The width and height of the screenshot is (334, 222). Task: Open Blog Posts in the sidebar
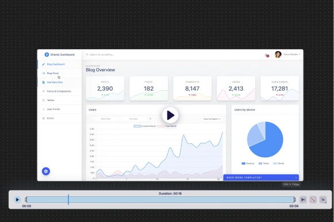pos(60,73)
